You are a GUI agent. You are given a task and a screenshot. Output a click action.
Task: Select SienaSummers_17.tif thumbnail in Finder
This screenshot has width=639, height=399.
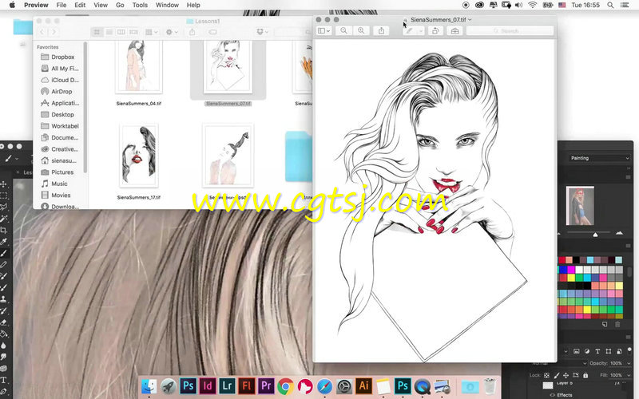[x=138, y=156]
